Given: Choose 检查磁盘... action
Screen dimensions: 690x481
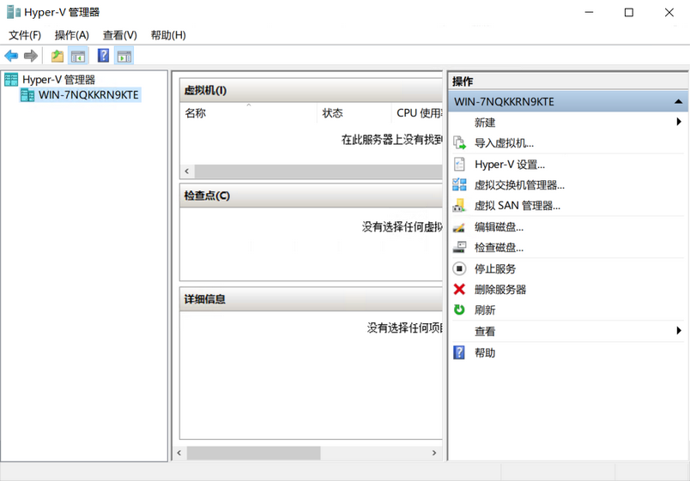Looking at the screenshot, I should 499,248.
